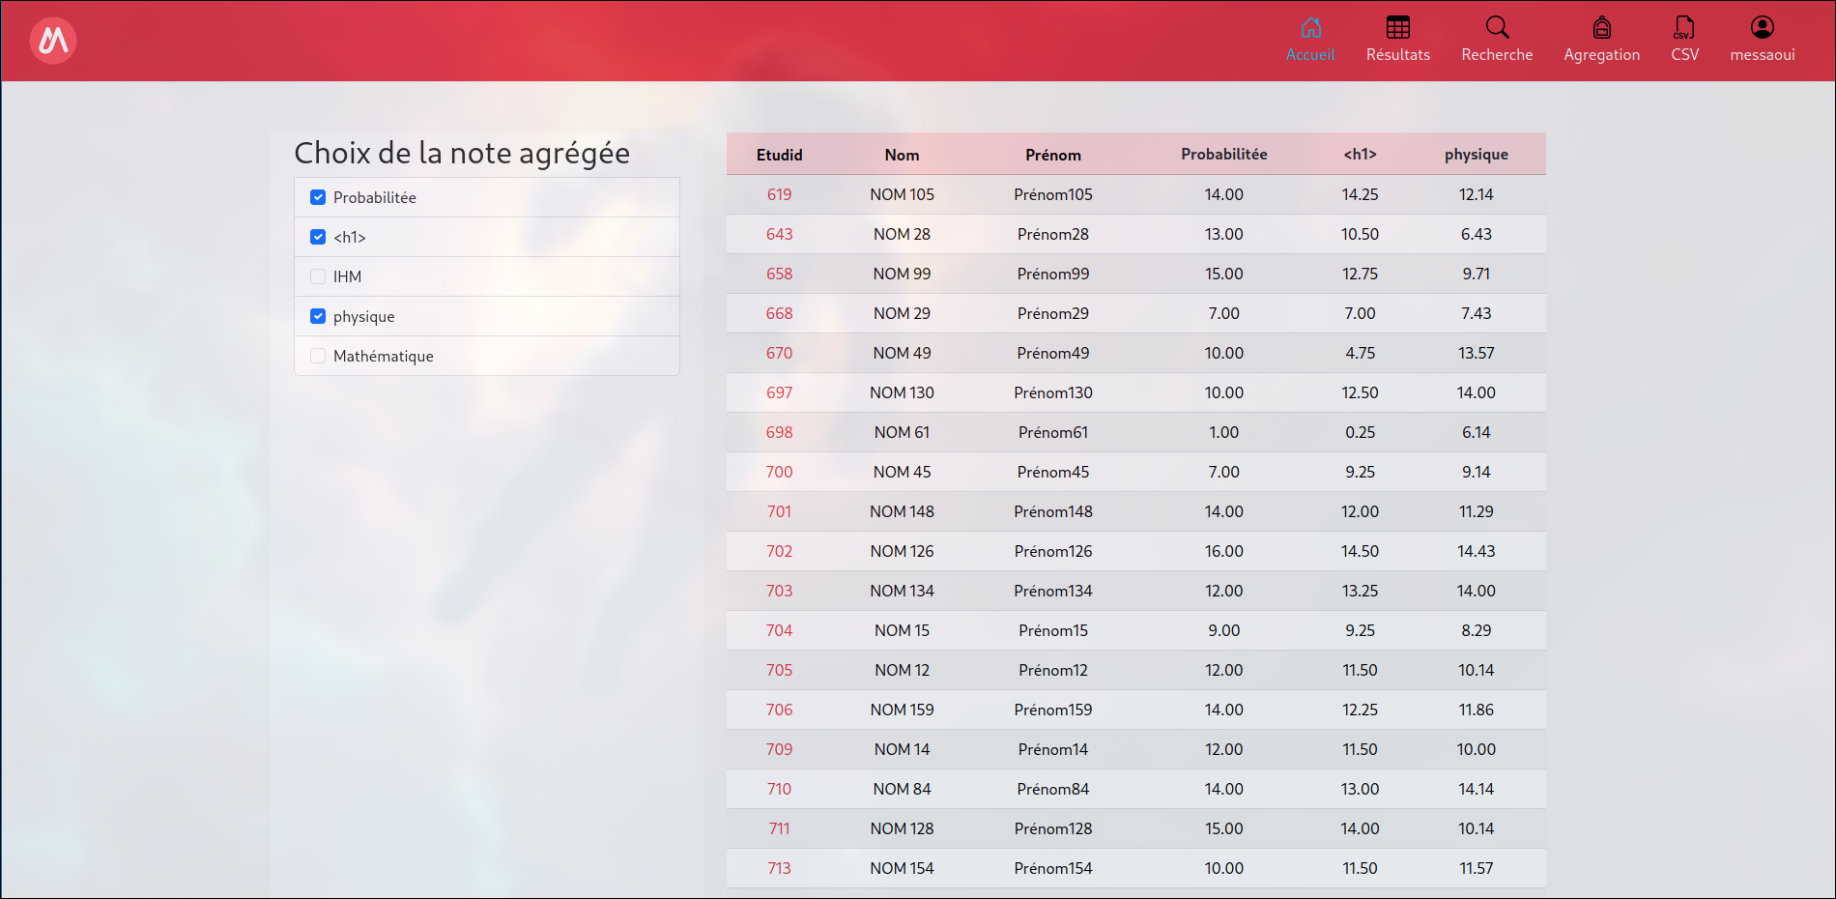Uncheck the Probabilitée checkbox

pos(318,197)
